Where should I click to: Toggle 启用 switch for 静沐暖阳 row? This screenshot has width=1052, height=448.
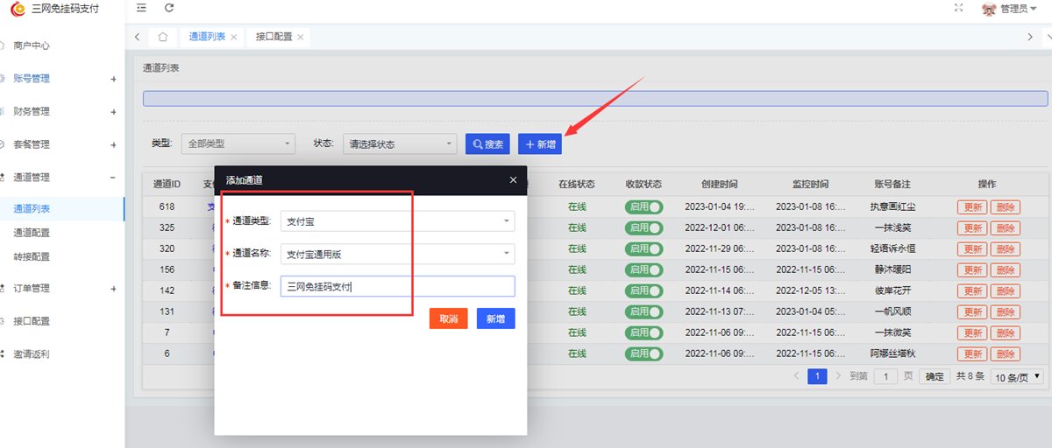(643, 269)
